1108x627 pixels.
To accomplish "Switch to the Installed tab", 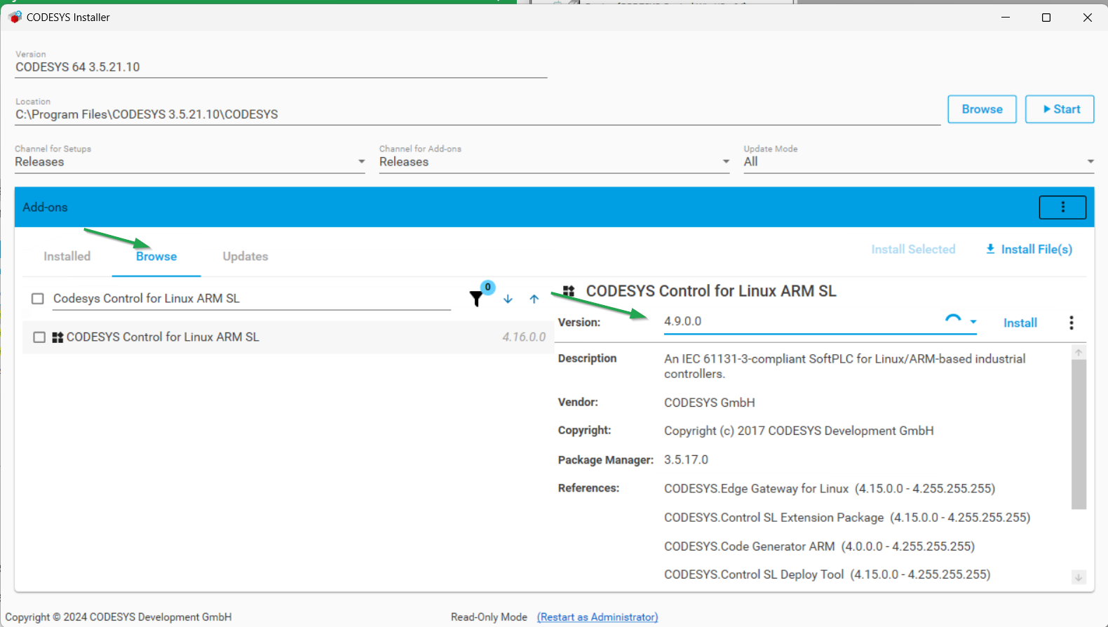I will (67, 257).
